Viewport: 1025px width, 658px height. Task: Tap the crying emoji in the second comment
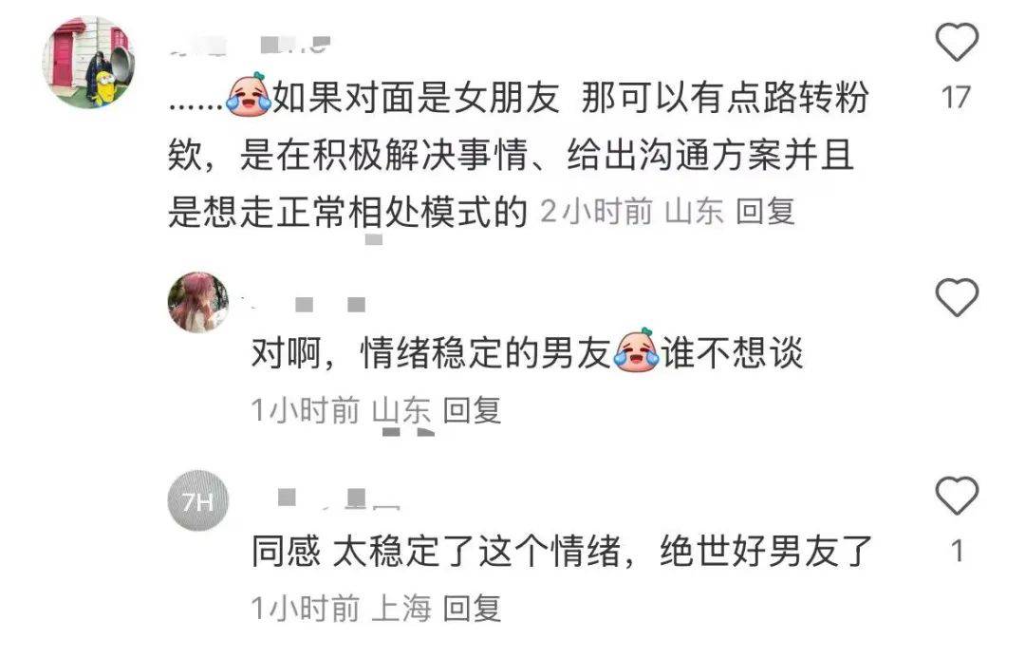click(636, 350)
